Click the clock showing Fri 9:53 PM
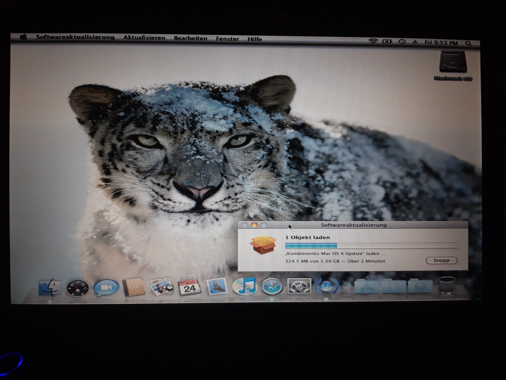The height and width of the screenshot is (380, 506). click(441, 43)
